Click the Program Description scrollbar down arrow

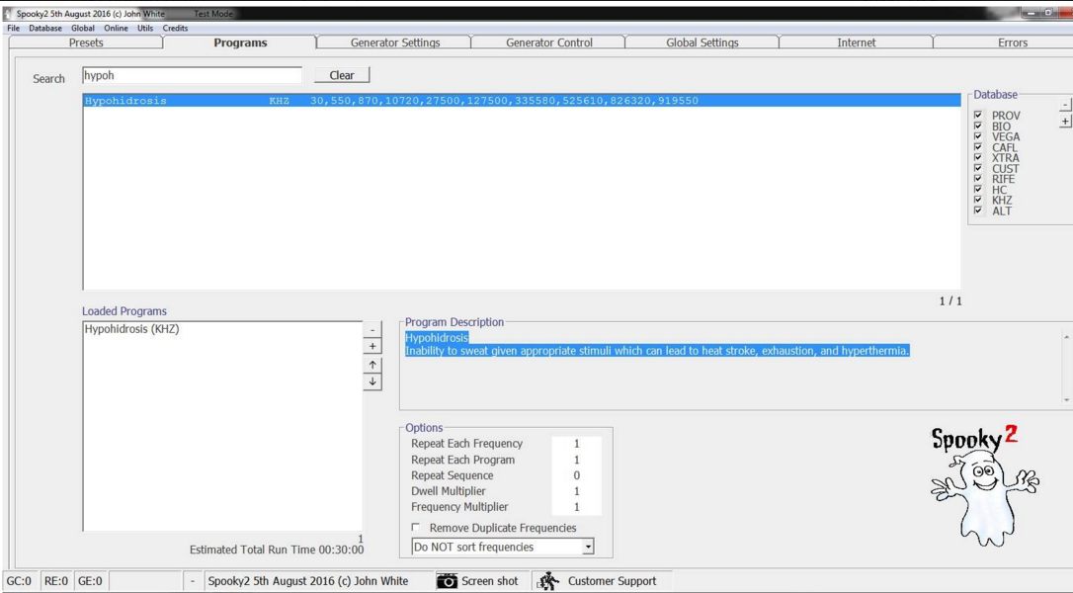[x=1066, y=400]
